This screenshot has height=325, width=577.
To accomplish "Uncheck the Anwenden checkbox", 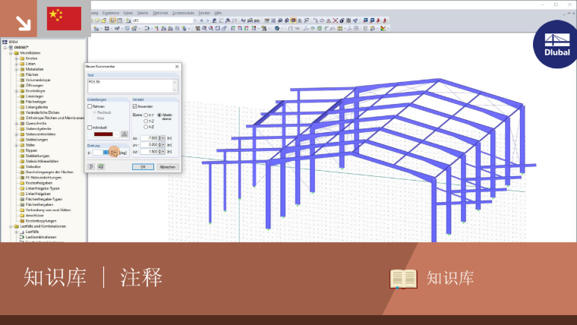I will [135, 106].
